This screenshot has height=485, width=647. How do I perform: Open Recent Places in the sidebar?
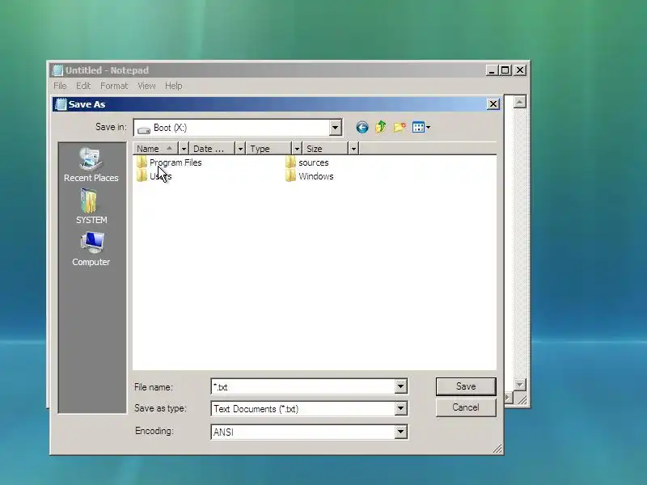point(91,165)
